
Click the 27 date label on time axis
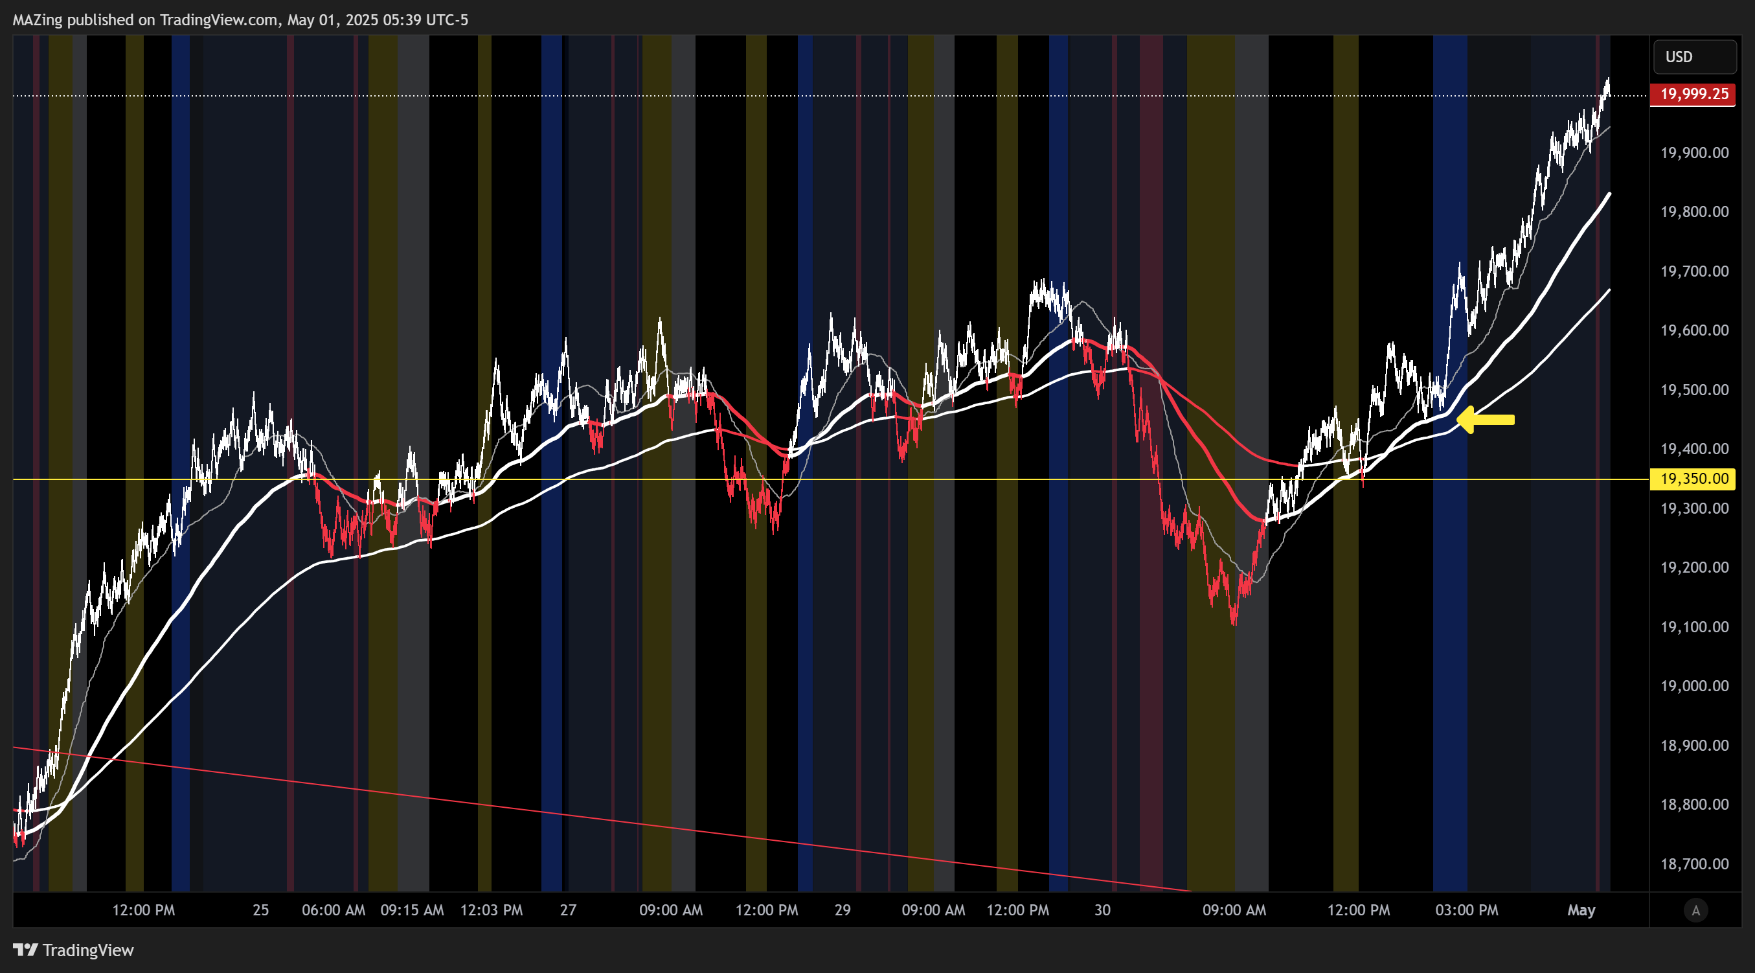click(568, 910)
